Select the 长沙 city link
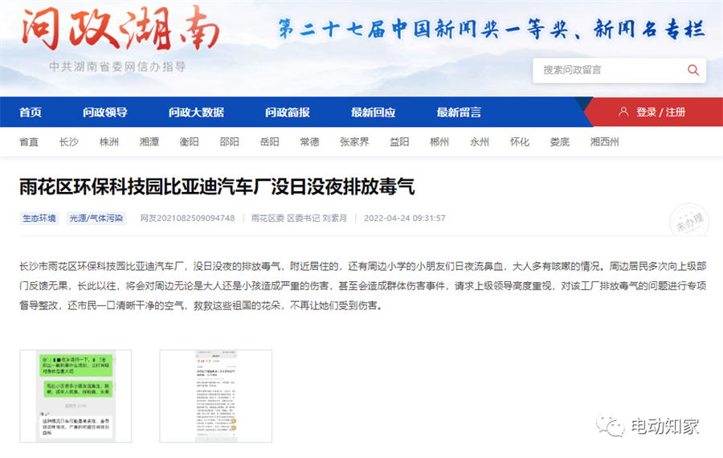This screenshot has height=458, width=723. [x=69, y=142]
